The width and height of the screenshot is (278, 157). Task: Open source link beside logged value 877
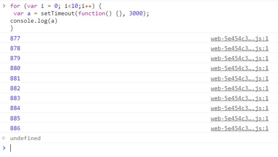pyautogui.click(x=240, y=39)
